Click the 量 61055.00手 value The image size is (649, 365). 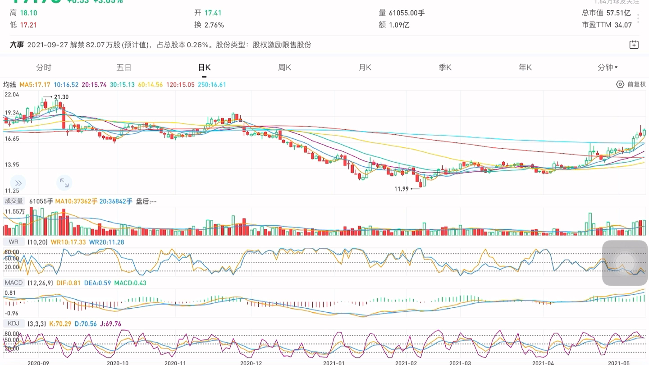click(x=402, y=13)
